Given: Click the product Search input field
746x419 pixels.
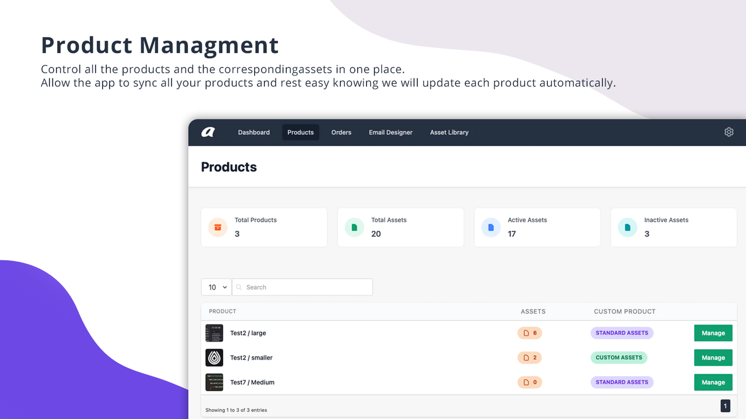Looking at the screenshot, I should [x=303, y=287].
